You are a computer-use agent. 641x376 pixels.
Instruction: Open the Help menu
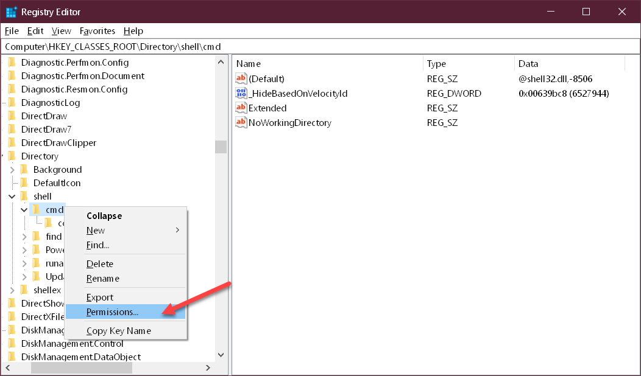pos(133,31)
